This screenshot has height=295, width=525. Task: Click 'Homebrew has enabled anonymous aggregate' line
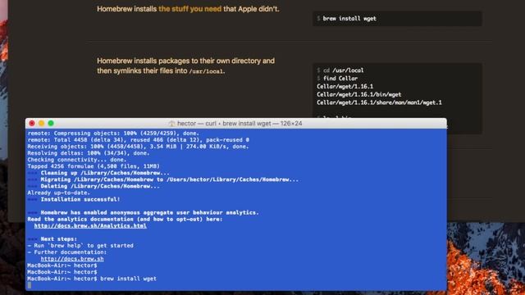pyautogui.click(x=144, y=212)
